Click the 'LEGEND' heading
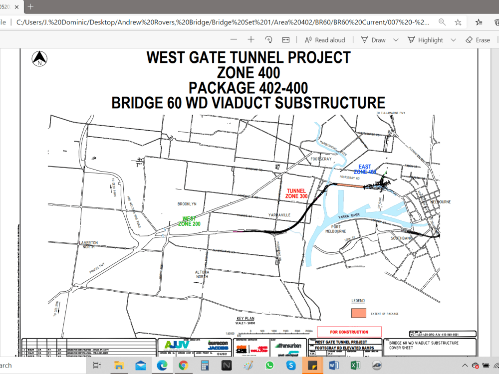 click(x=358, y=301)
